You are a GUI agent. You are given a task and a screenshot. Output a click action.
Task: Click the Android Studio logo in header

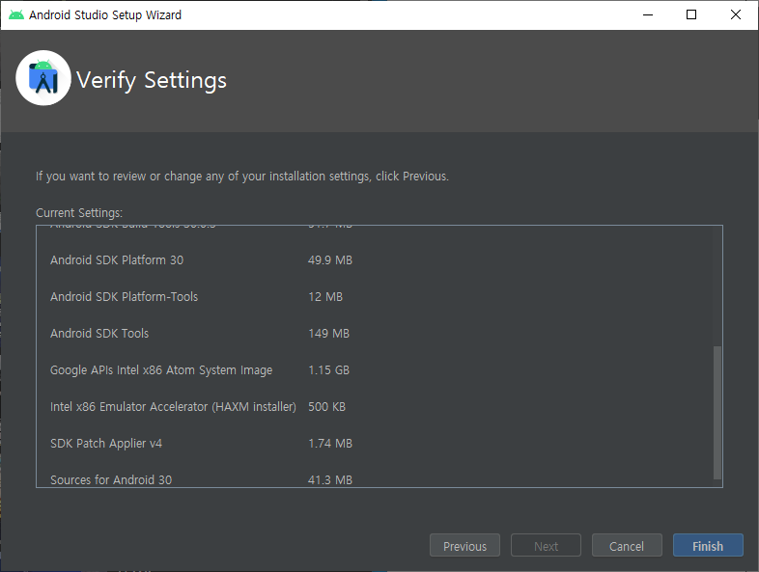[43, 78]
